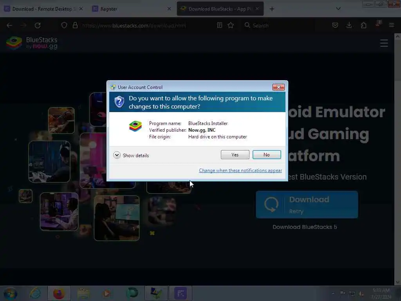Click the Firefox taskbar icon
401x301 pixels.
59,293
